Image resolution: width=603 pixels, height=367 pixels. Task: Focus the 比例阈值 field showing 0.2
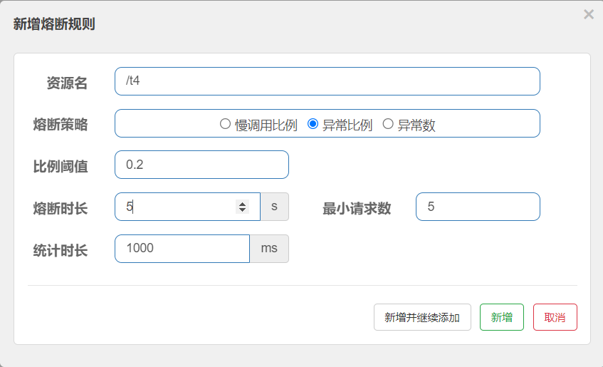201,165
